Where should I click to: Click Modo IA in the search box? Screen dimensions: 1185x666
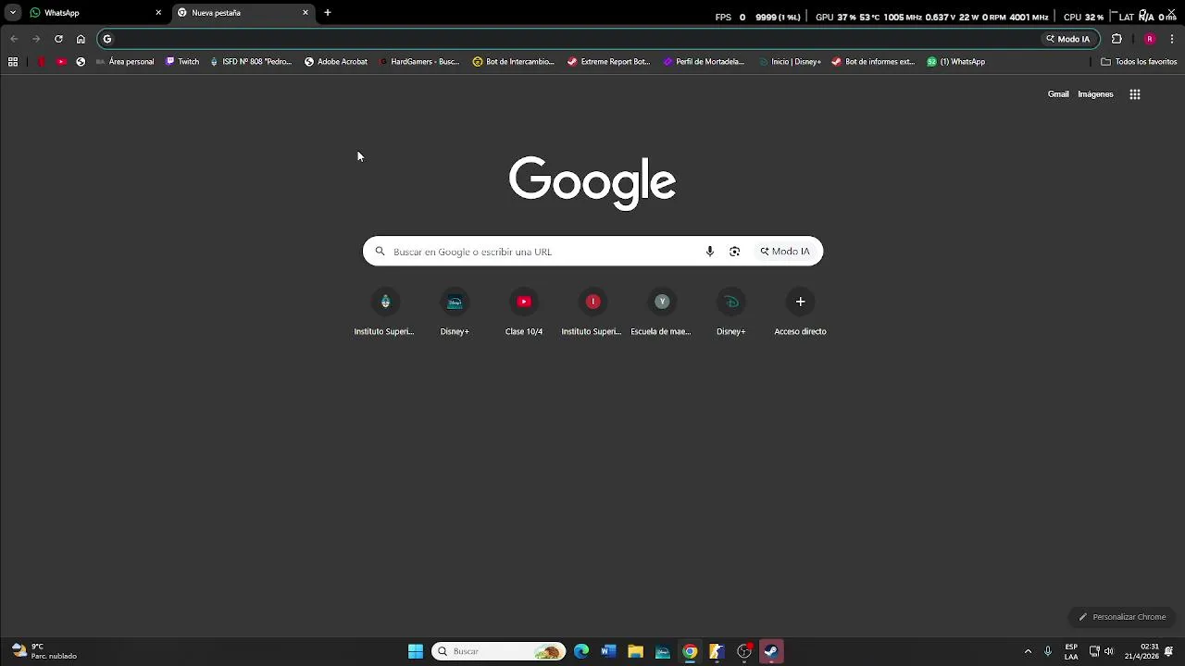(785, 252)
